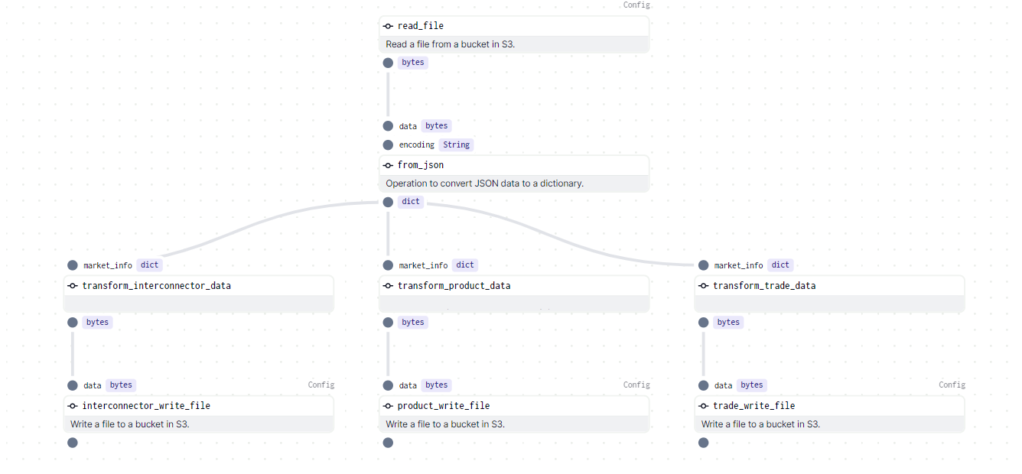Click the read_file operation icon

pyautogui.click(x=388, y=25)
